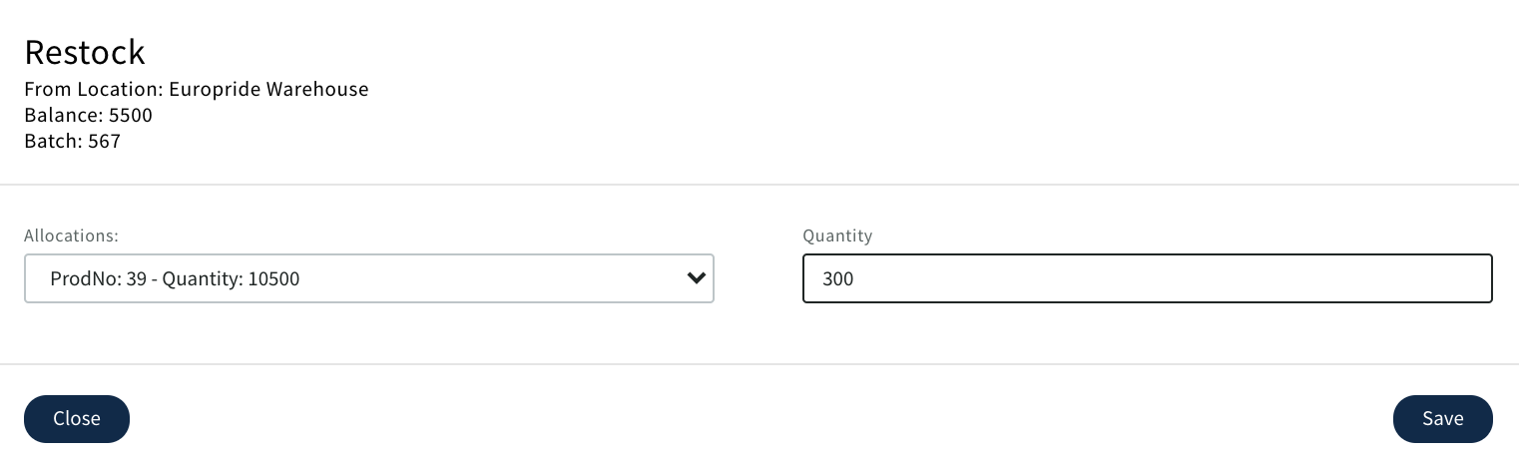
Task: Click the Balance: 5500 line
Action: [88, 115]
